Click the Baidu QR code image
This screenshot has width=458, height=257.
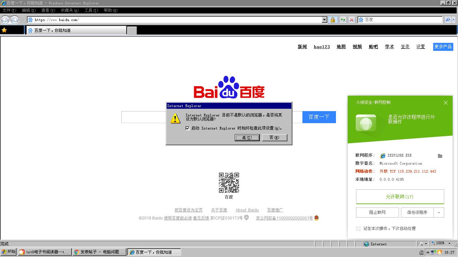[229, 183]
